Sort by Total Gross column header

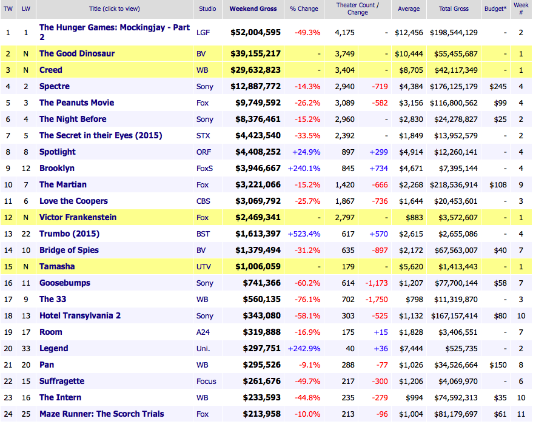454,9
